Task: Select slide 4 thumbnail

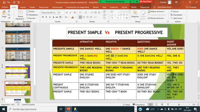Action: (18, 37)
